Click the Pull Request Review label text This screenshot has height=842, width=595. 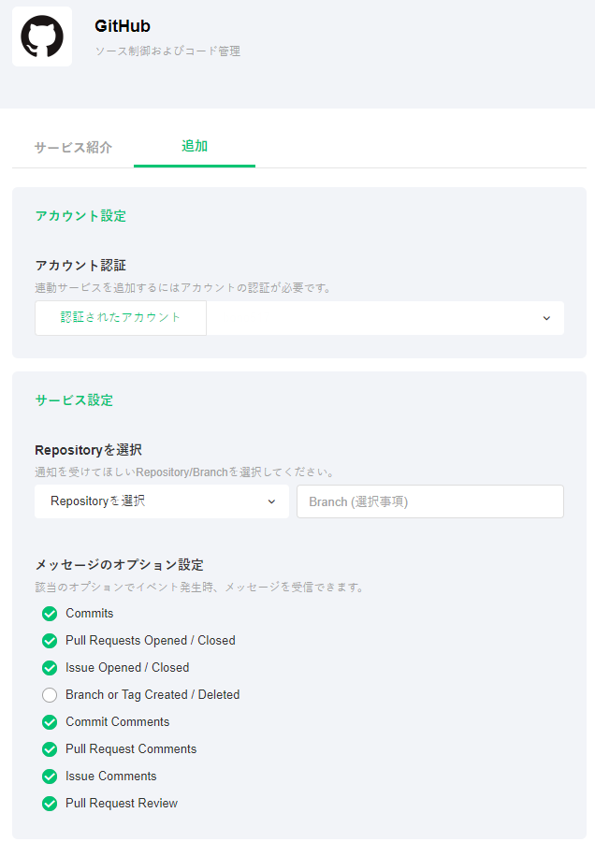(x=122, y=804)
